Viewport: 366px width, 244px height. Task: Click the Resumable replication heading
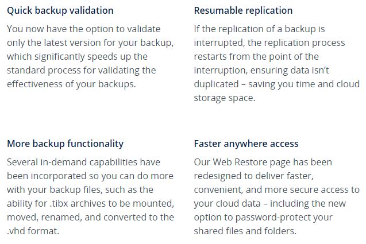(243, 11)
